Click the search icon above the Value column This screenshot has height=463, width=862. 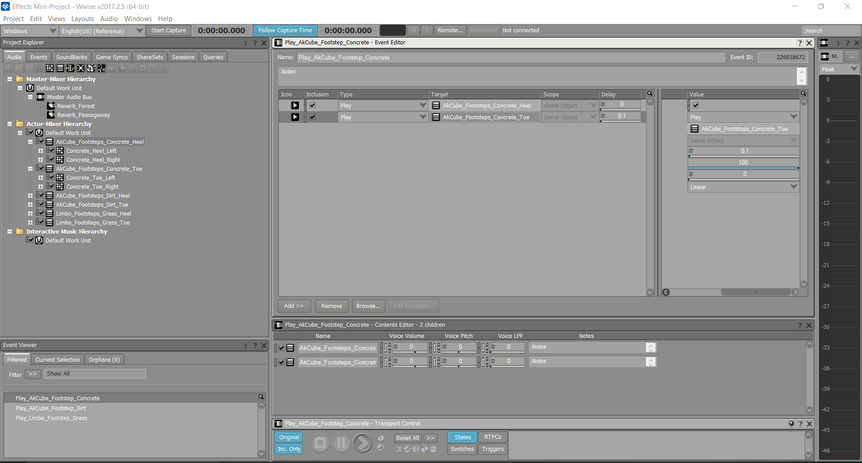803,94
